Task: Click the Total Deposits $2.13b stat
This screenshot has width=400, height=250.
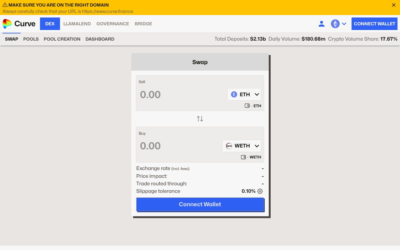Action: click(240, 39)
